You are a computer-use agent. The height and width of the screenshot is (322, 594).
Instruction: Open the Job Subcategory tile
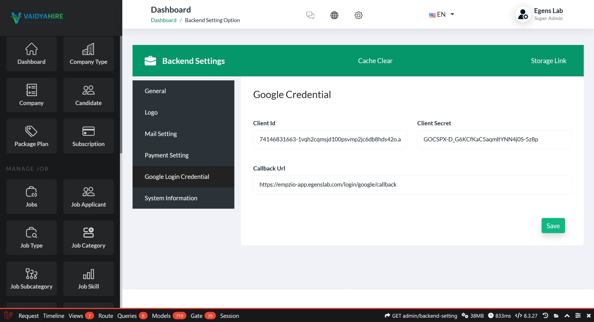[x=31, y=279]
